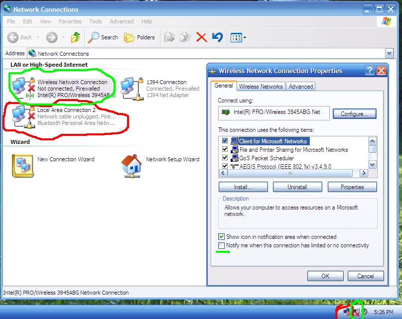The width and height of the screenshot is (402, 319).
Task: Open the Address bar dropdown arrow
Action: pos(389,54)
